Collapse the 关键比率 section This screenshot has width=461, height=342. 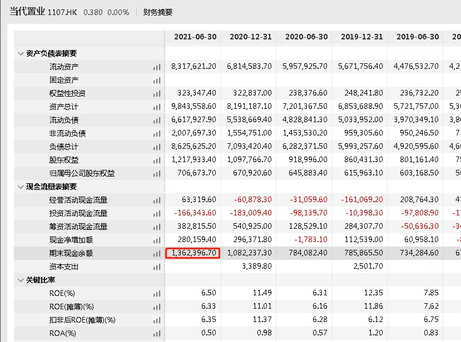coord(21,280)
